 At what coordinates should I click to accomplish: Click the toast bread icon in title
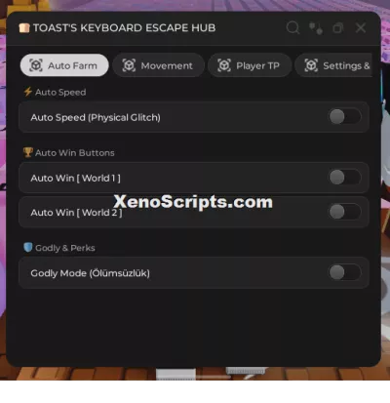pyautogui.click(x=24, y=28)
